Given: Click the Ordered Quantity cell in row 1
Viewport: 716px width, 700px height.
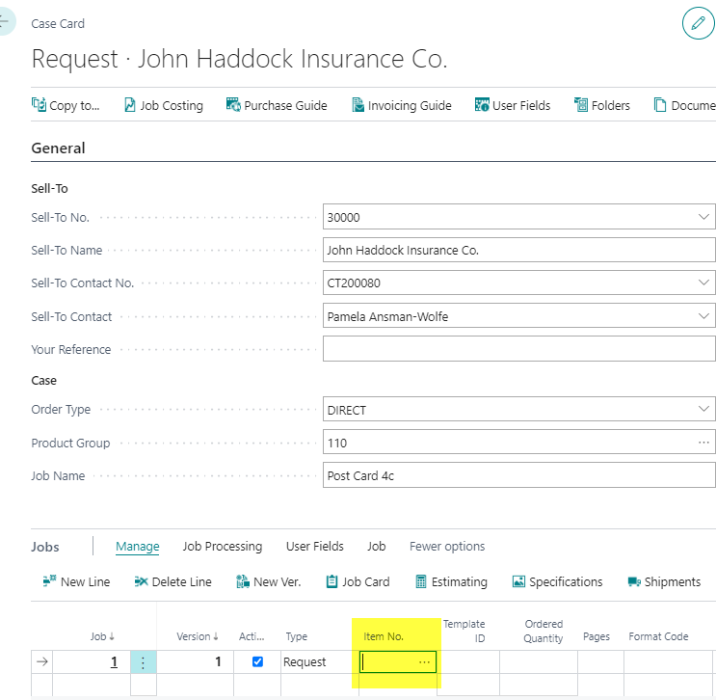Looking at the screenshot, I should click(539, 662).
